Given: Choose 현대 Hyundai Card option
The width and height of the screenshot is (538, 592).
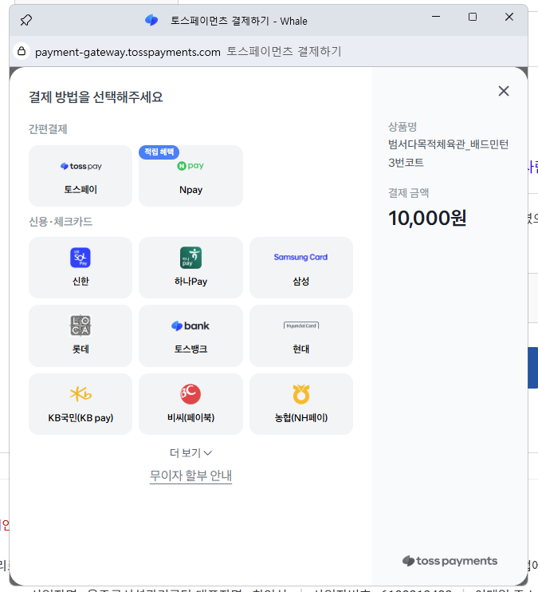Looking at the screenshot, I should tap(301, 336).
